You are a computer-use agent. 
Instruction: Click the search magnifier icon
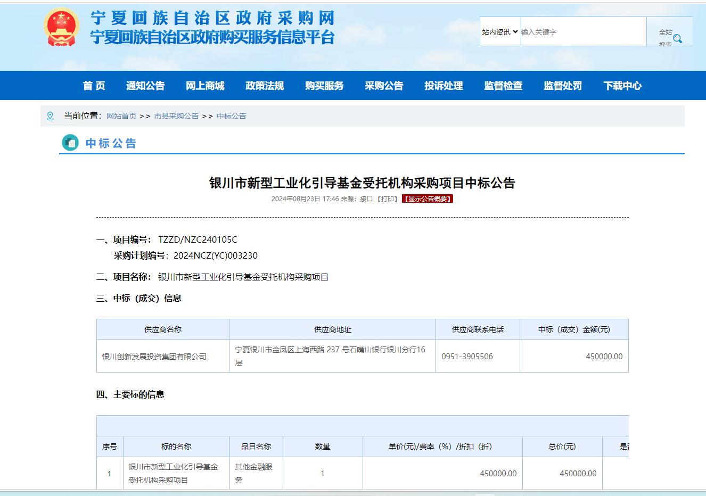[677, 38]
